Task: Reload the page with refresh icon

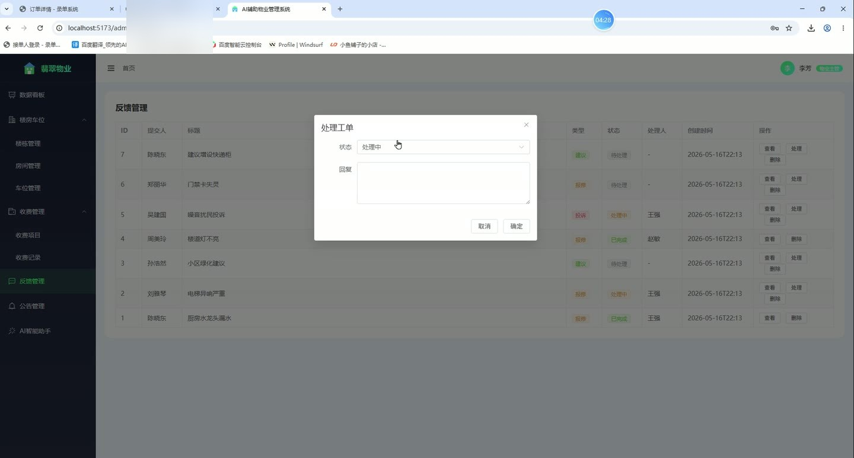Action: tap(40, 28)
